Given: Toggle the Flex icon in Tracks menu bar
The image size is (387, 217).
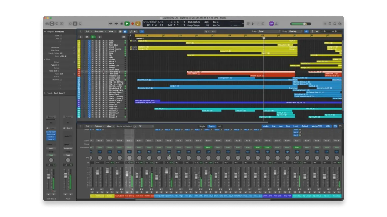Looking at the screenshot, I should [x=136, y=31].
